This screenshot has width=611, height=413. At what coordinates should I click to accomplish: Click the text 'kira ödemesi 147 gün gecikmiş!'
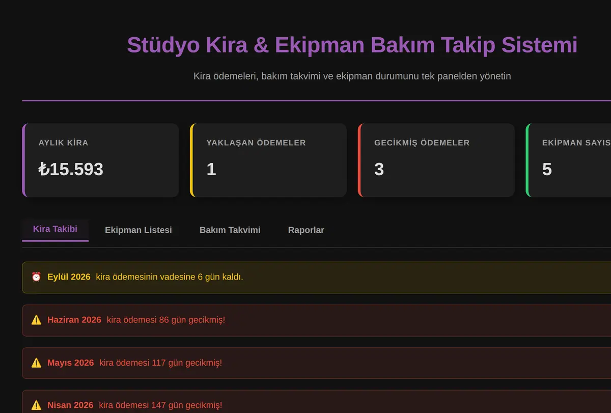[160, 405]
